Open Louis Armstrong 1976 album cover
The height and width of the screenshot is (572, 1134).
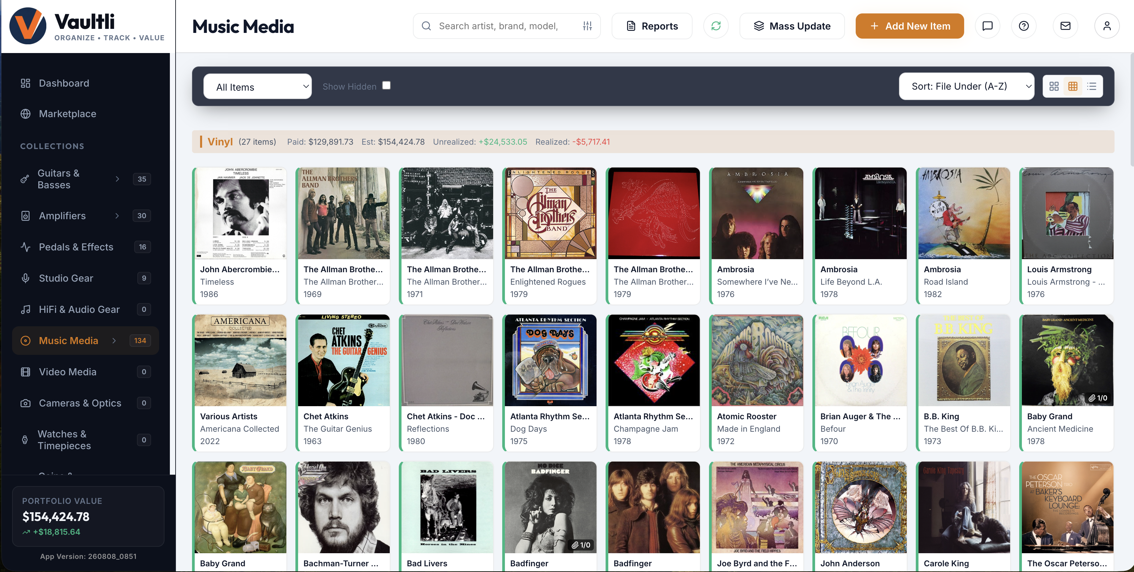(1067, 213)
